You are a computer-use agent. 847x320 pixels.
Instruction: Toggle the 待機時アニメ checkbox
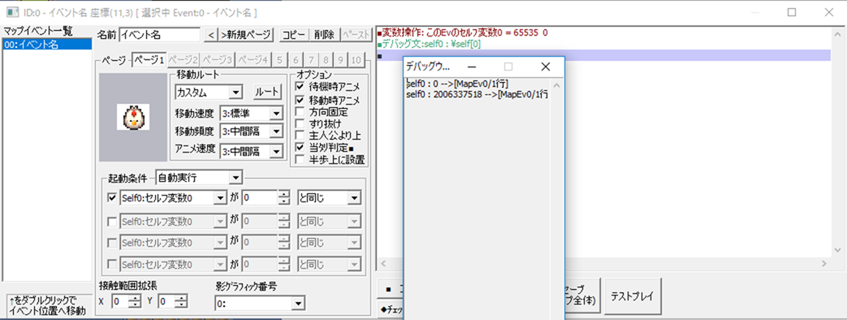(300, 86)
